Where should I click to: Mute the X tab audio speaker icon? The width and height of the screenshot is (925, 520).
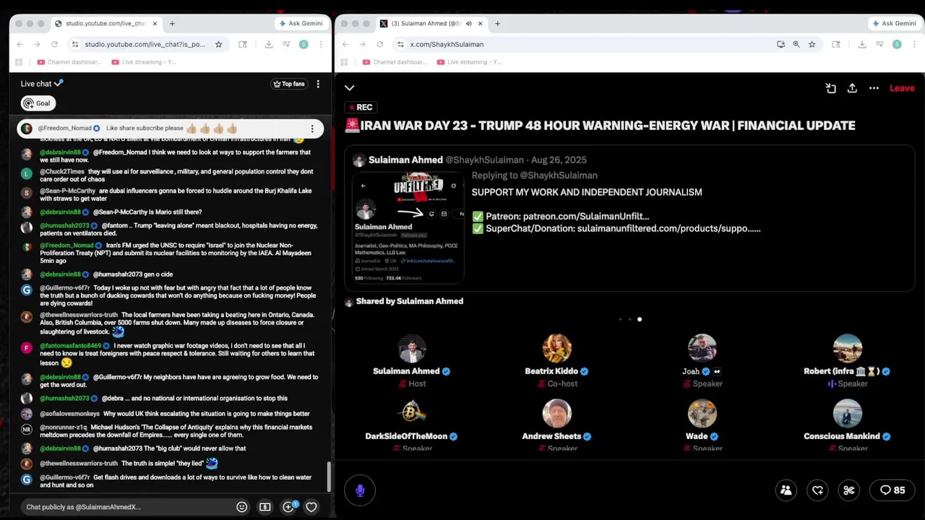468,23
